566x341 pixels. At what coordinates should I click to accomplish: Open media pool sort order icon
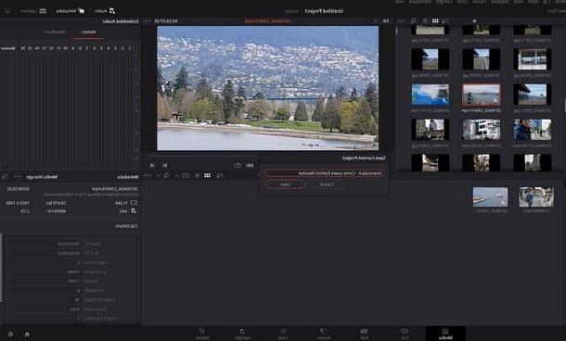click(x=220, y=175)
